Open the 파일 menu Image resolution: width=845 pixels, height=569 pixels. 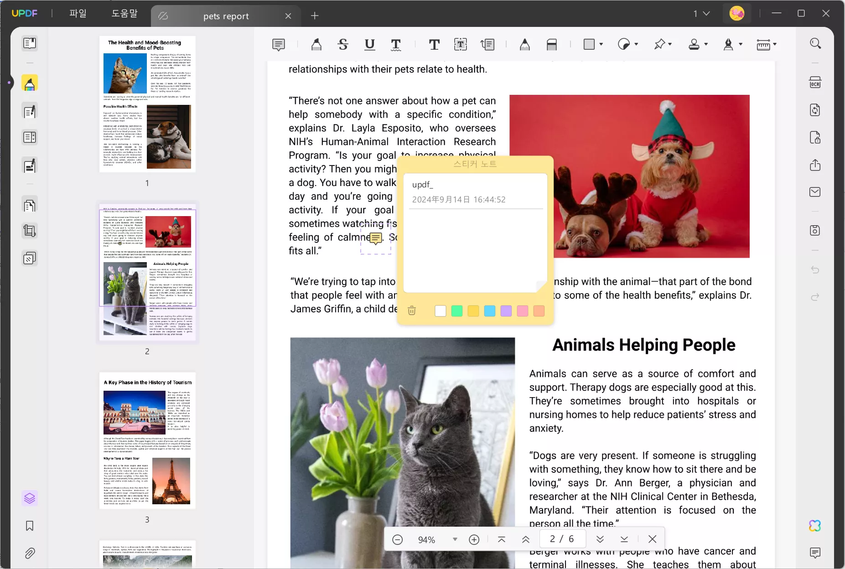pyautogui.click(x=78, y=14)
